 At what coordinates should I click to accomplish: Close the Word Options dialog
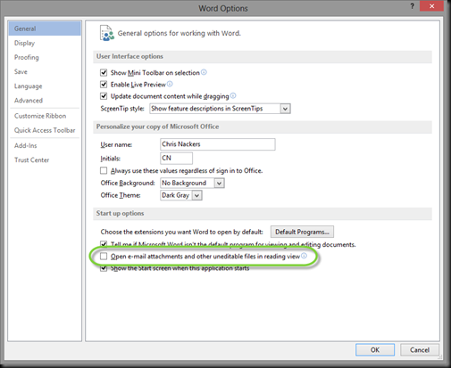(x=431, y=6)
